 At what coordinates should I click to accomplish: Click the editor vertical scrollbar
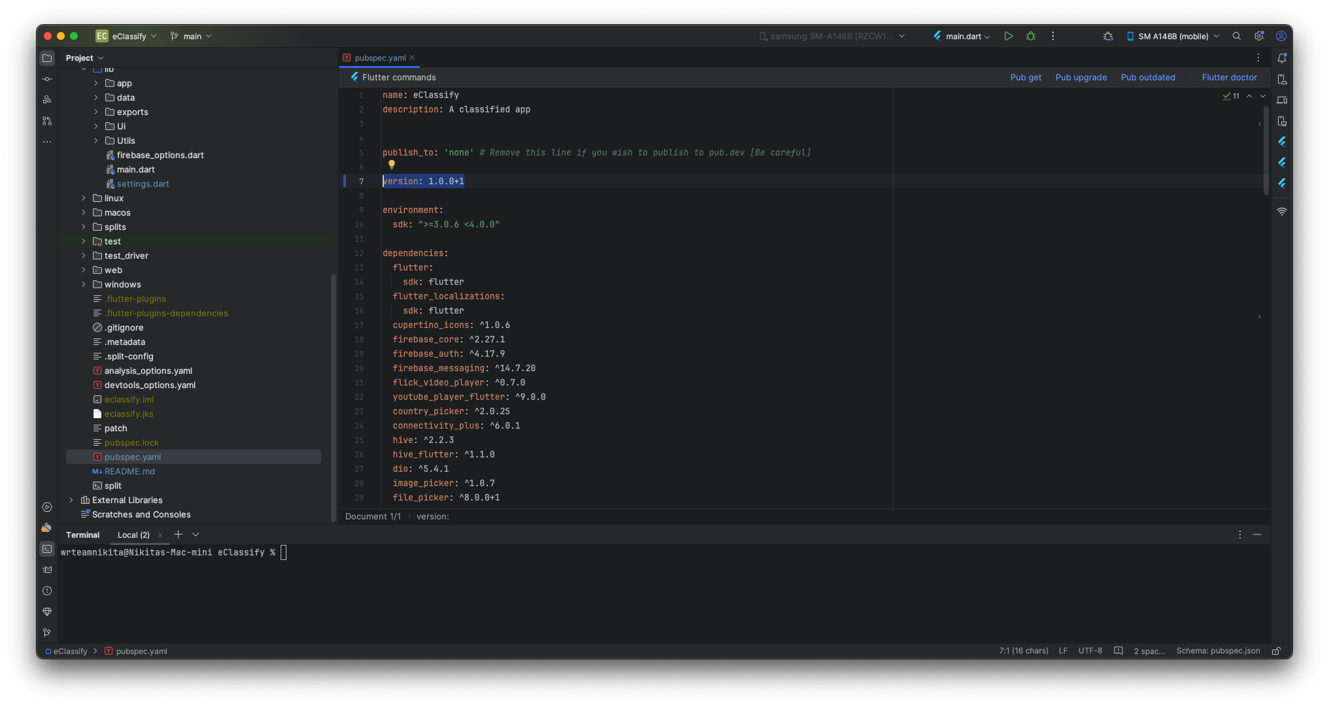coord(1266,150)
